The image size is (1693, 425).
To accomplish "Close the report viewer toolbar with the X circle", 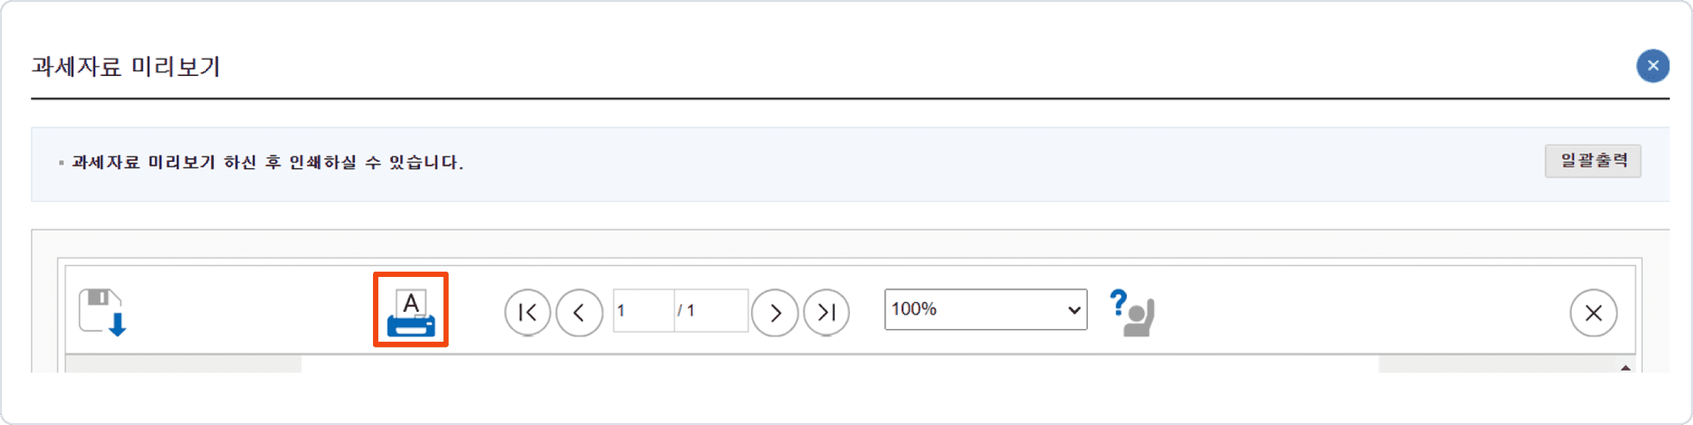I will point(1594,313).
